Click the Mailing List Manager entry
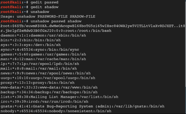This screenshot has width=186, height=114. point(60,97)
